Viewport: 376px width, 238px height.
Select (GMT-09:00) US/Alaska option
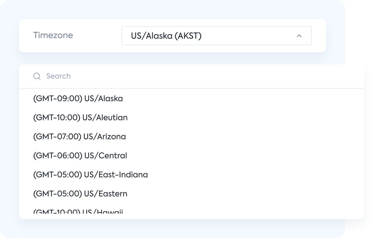(x=192, y=98)
